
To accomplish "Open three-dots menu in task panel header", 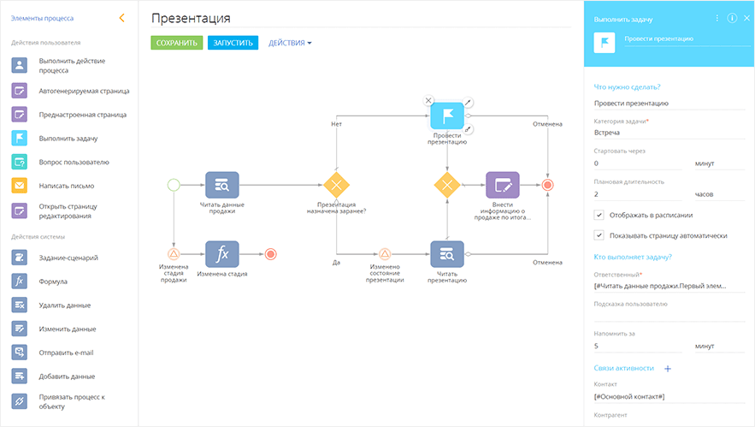I will (717, 18).
